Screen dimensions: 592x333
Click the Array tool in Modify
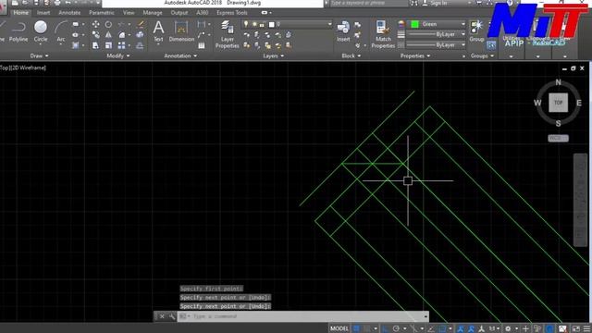click(121, 45)
